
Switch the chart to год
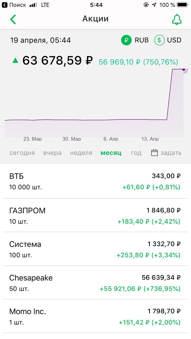tap(136, 153)
